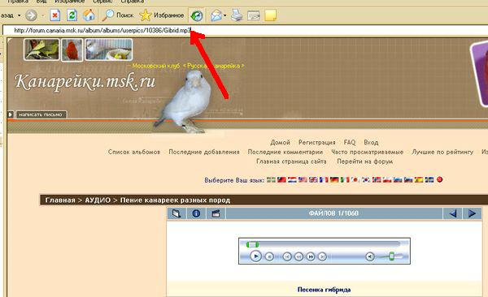Play the audio in media player
This screenshot has width=488, height=297.
pyautogui.click(x=256, y=256)
